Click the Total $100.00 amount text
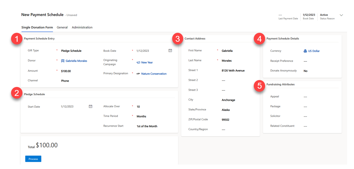Screen dimensions: 354x169 tap(47, 145)
